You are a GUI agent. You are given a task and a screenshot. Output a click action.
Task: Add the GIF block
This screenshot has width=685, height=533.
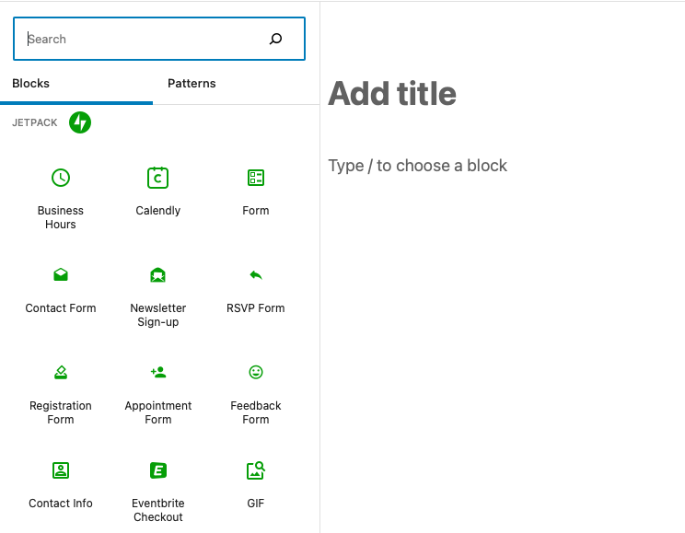click(256, 484)
